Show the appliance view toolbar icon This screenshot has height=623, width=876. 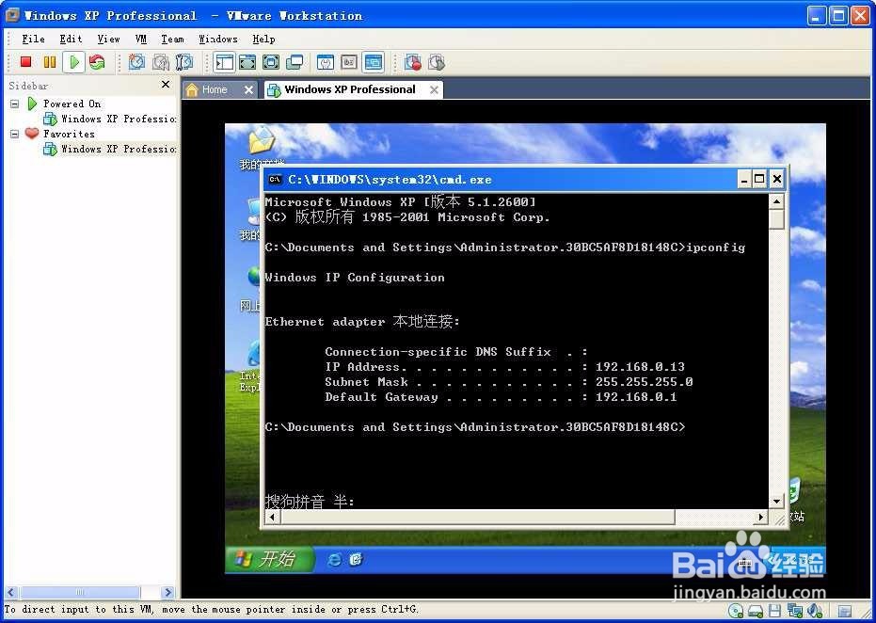[349, 62]
